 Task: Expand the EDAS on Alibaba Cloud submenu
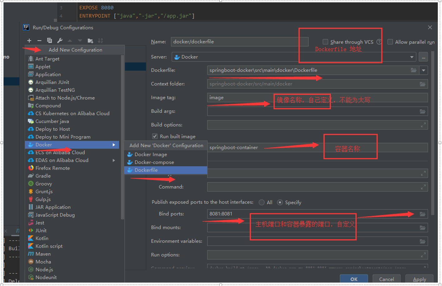114,160
